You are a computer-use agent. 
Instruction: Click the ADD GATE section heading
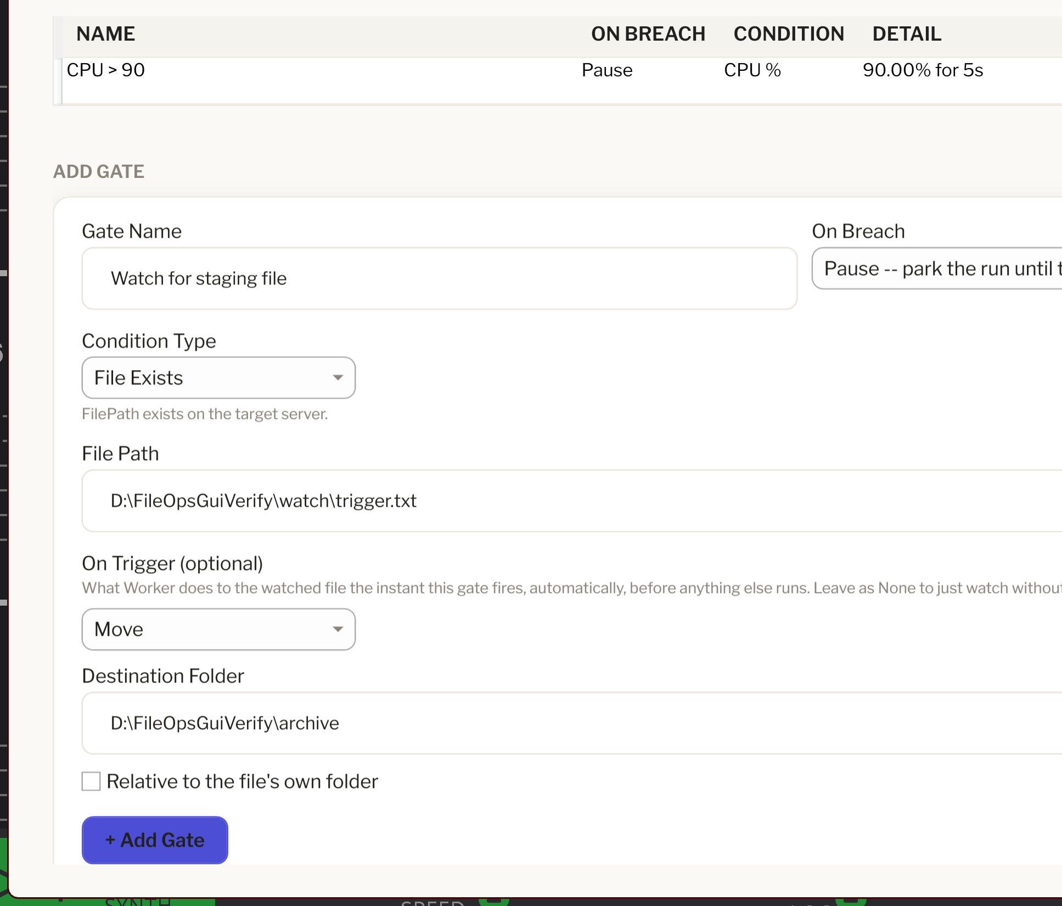tap(99, 171)
